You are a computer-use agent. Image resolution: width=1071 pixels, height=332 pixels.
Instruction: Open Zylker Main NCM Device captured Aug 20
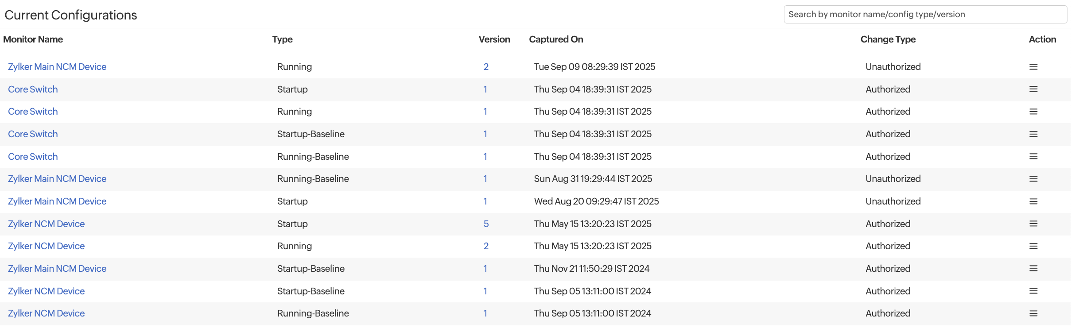(x=57, y=201)
